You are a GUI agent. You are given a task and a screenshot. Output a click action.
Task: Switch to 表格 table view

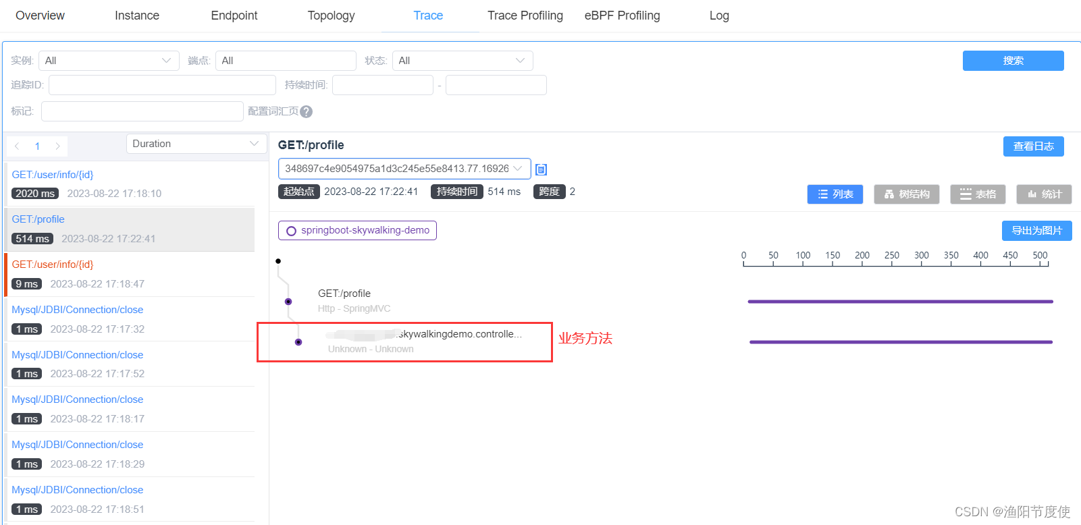(978, 194)
